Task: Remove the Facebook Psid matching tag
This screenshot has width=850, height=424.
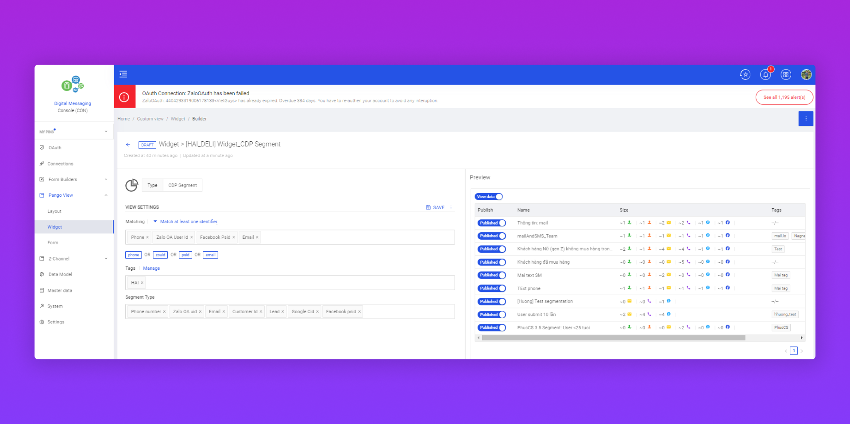Action: (234, 237)
